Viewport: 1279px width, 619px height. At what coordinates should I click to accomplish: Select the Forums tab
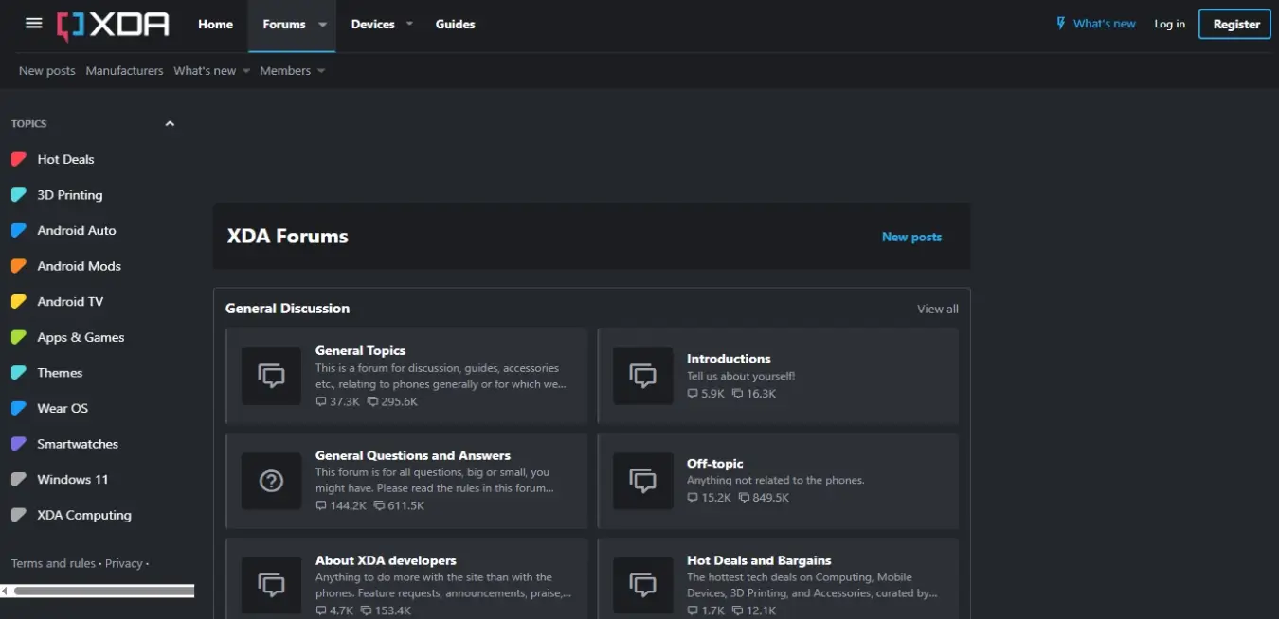(284, 25)
